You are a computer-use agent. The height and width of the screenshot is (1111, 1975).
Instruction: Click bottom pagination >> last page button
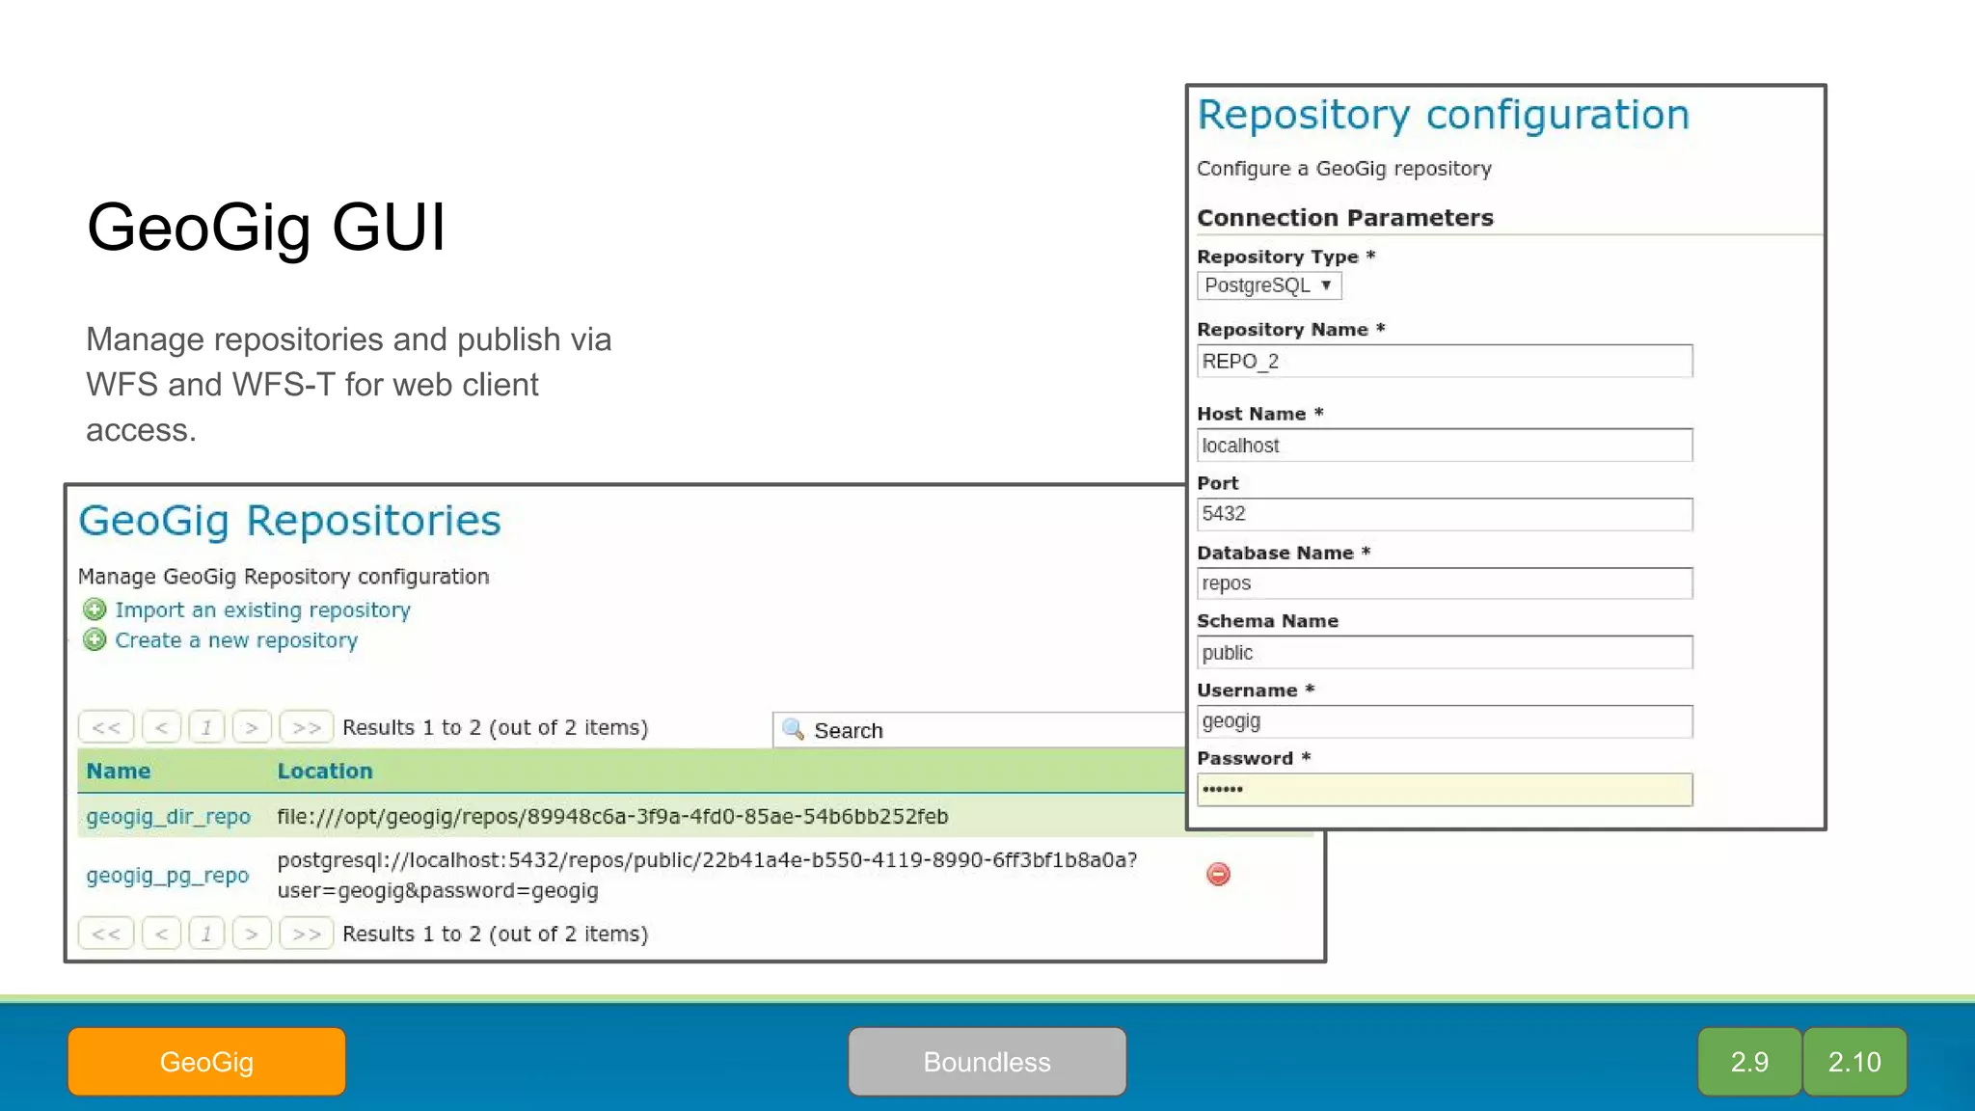pos(307,934)
